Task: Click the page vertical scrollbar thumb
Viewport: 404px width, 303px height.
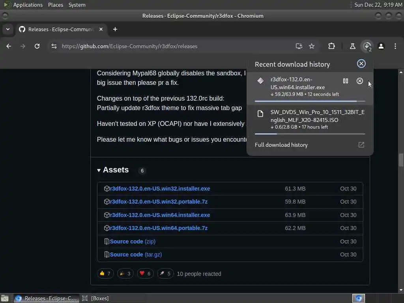Action: tap(401, 160)
